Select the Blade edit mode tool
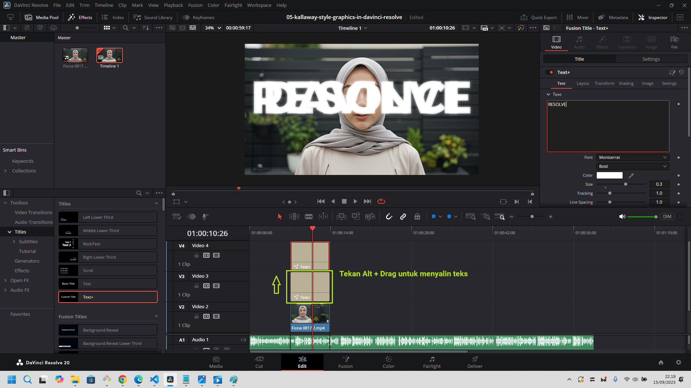This screenshot has width=691, height=388. [x=308, y=217]
